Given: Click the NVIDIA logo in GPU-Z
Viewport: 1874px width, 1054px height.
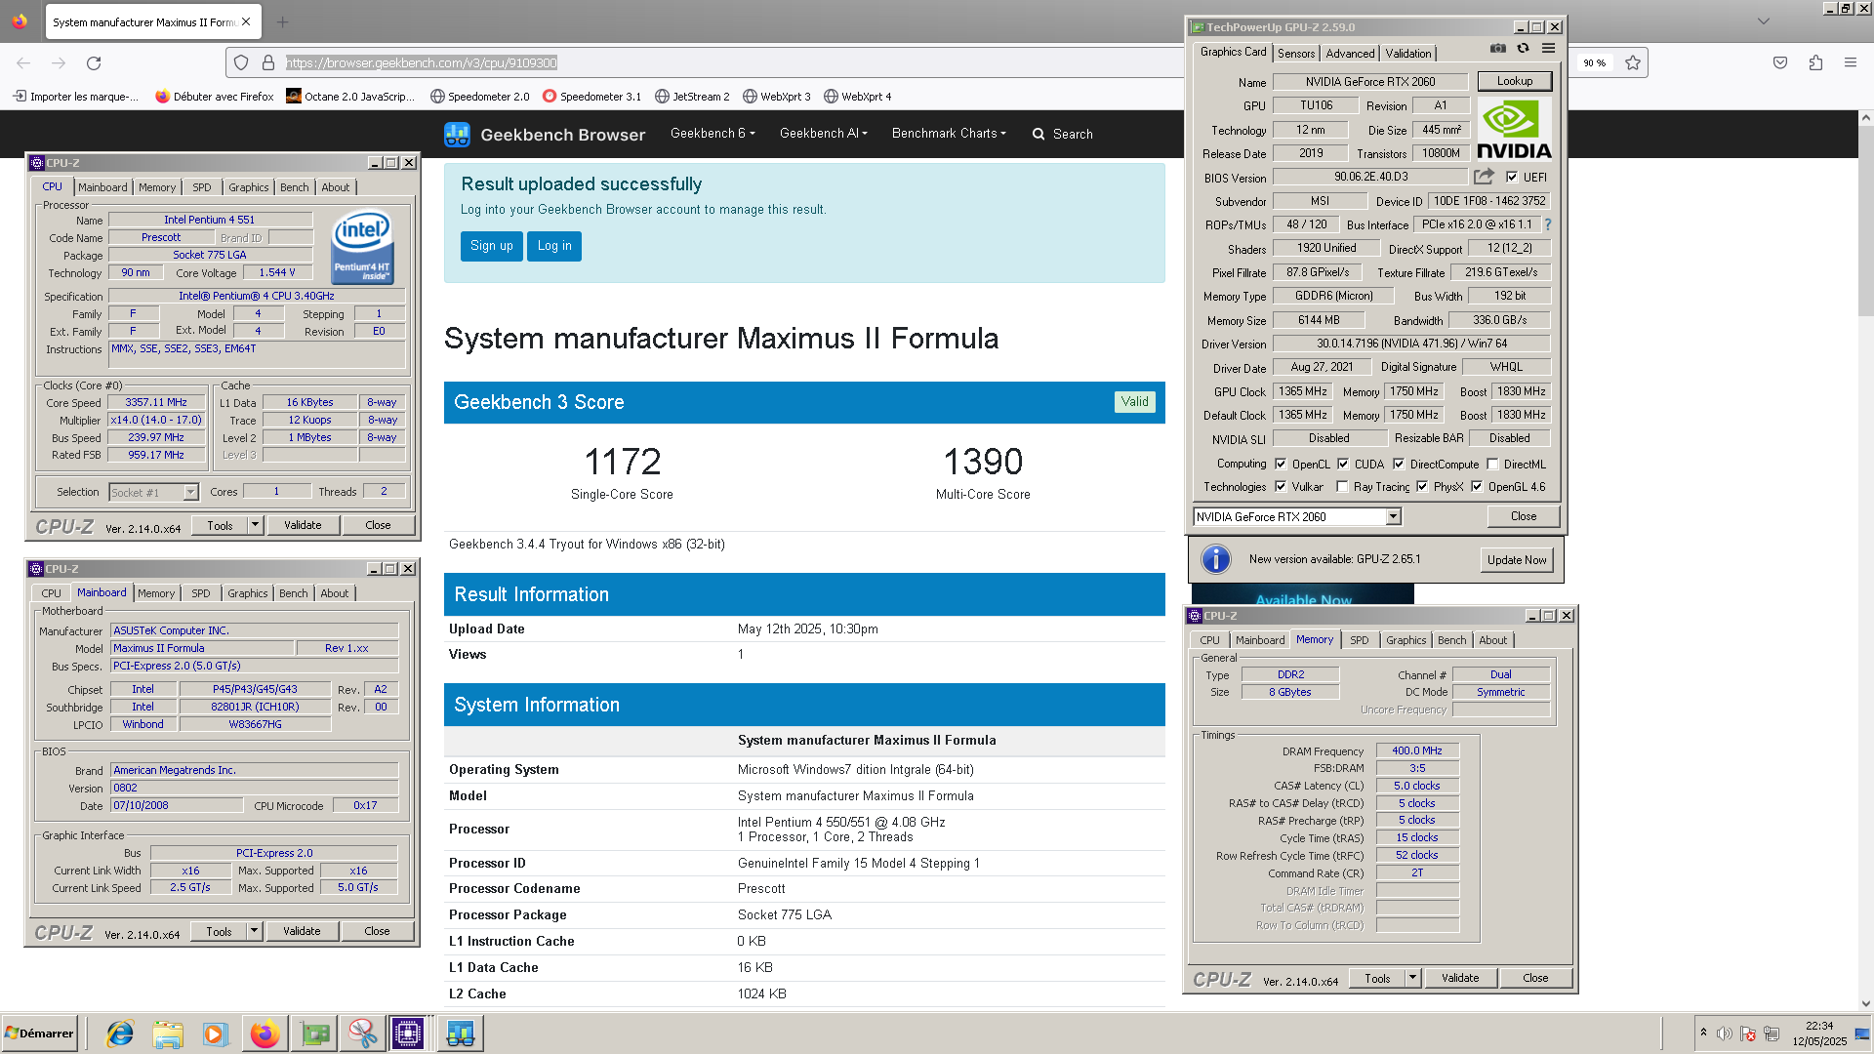Looking at the screenshot, I should [1514, 129].
